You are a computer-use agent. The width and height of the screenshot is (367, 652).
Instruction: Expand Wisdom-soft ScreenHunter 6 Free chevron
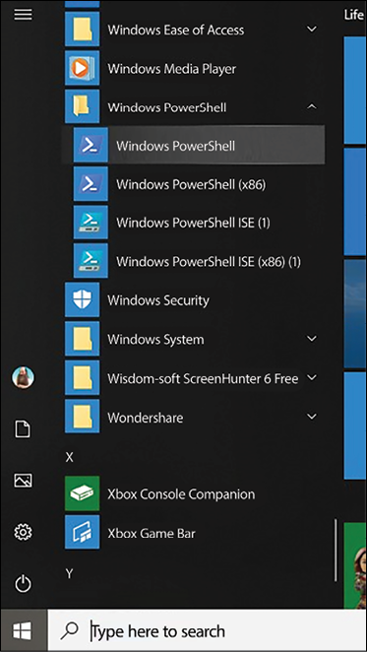[x=312, y=377]
